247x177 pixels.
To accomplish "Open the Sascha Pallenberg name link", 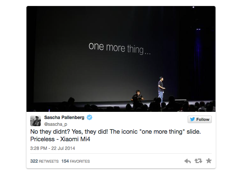I will 65,117.
